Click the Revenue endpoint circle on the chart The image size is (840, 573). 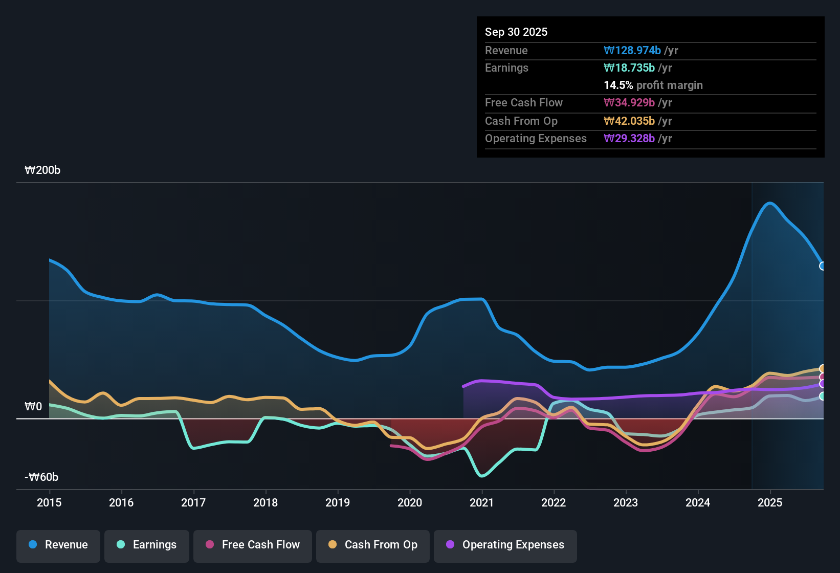click(823, 266)
